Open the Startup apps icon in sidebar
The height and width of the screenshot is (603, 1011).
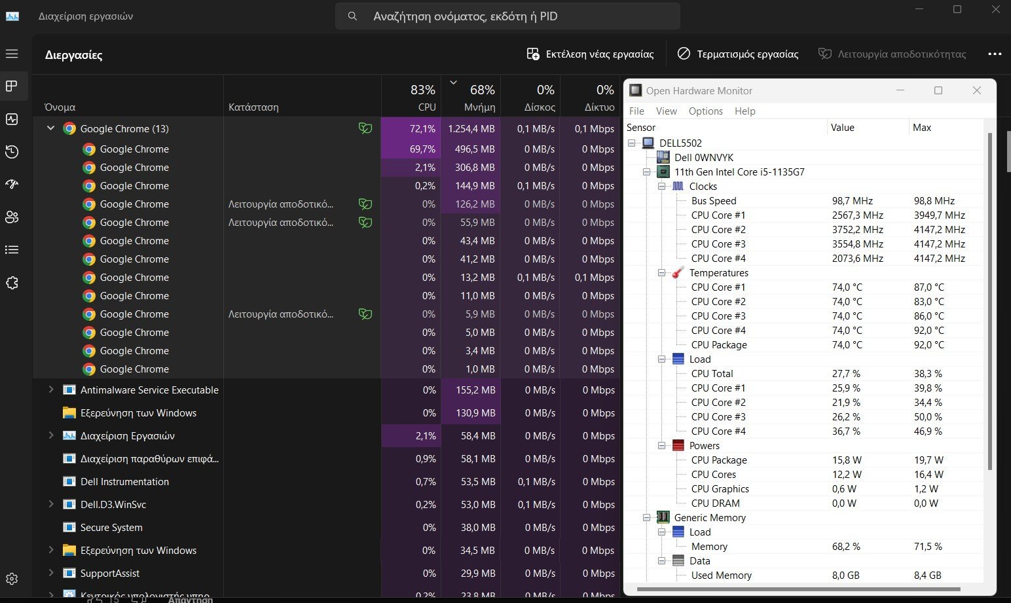pos(12,184)
